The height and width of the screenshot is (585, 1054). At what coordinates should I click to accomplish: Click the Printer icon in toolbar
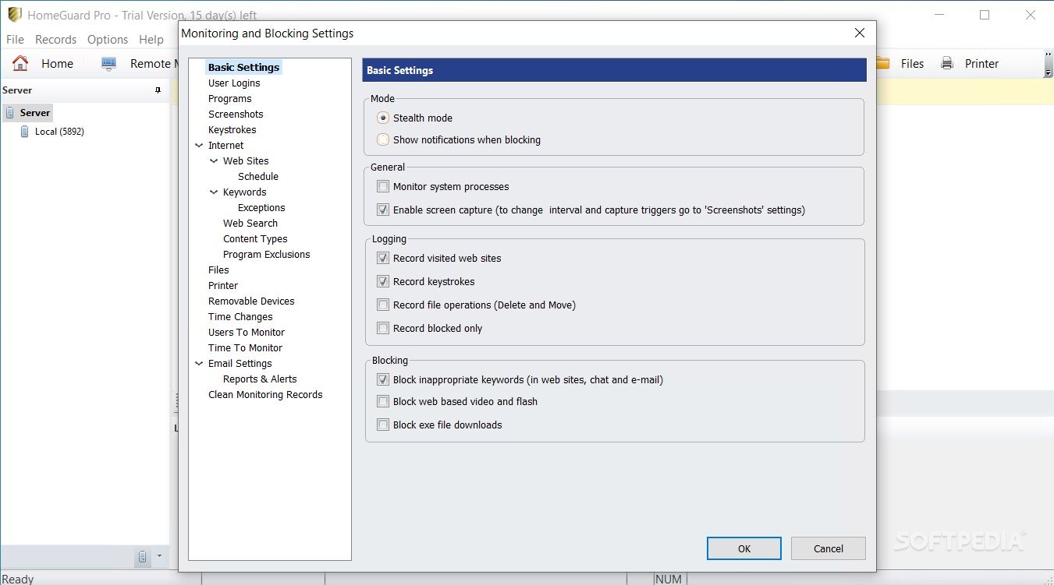947,64
